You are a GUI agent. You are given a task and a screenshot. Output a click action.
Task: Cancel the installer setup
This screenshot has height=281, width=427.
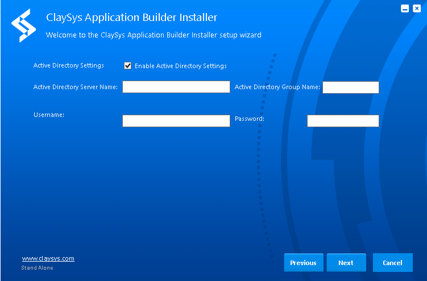(x=393, y=262)
